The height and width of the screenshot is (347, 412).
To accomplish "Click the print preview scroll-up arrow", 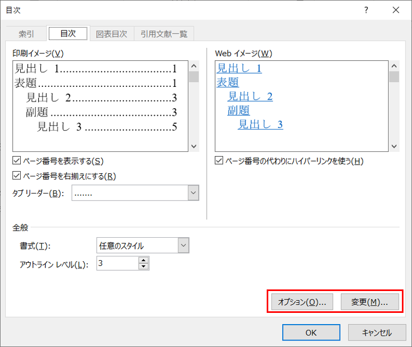I will tap(194, 66).
